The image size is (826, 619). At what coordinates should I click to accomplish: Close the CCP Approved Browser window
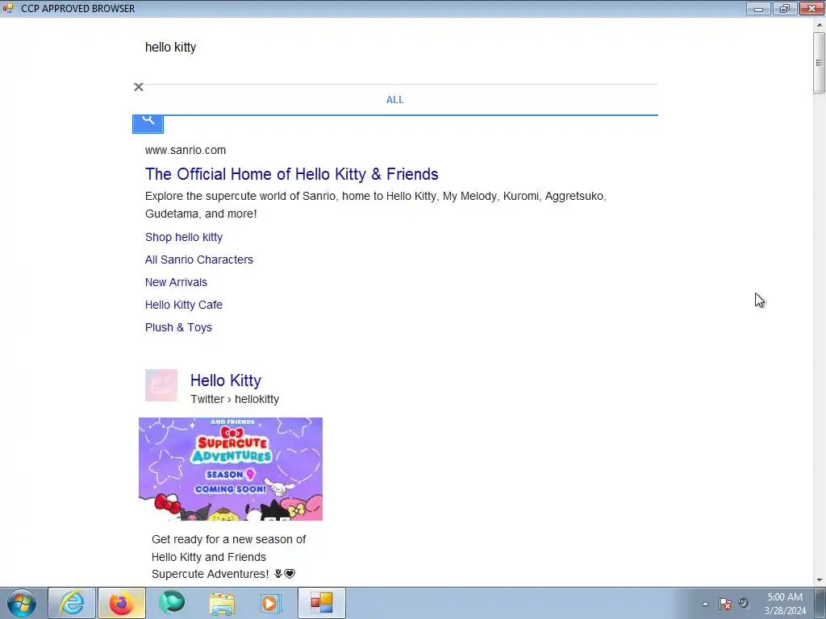click(x=811, y=8)
